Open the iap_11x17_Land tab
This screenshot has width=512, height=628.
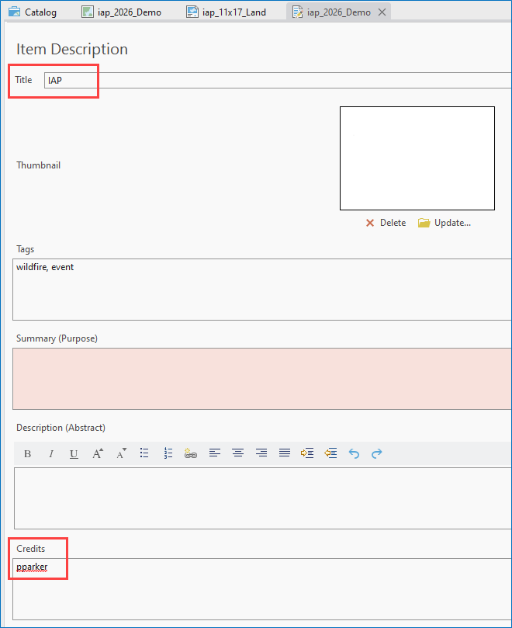(227, 12)
